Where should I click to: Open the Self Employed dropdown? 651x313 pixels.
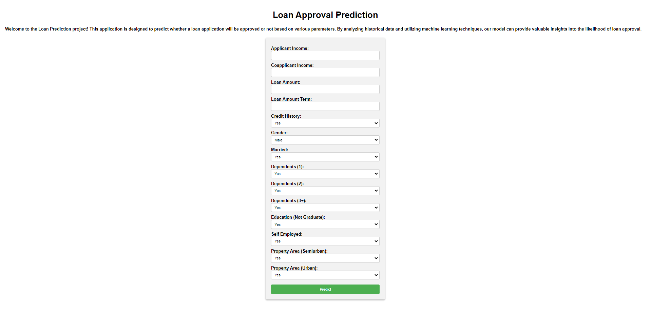pos(325,241)
